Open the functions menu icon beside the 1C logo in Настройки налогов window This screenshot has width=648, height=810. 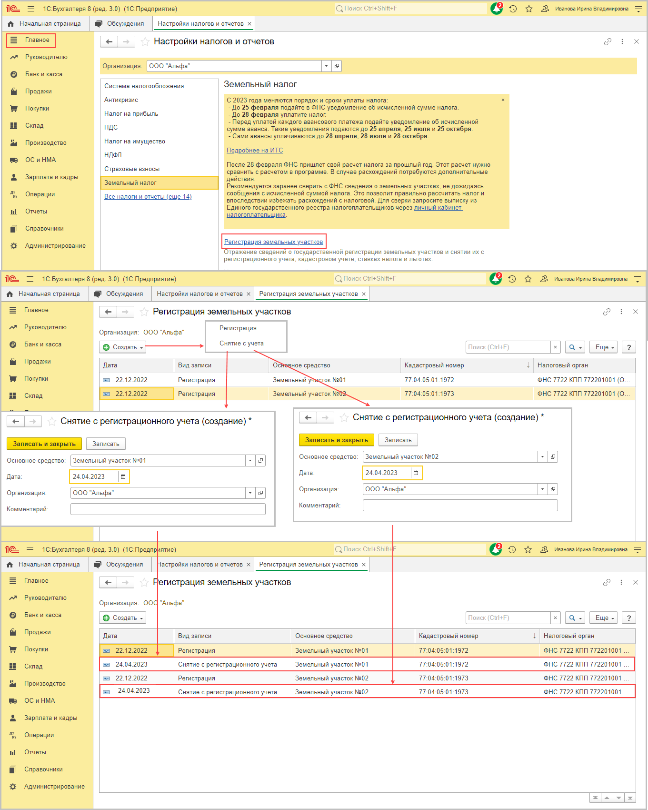(31, 9)
